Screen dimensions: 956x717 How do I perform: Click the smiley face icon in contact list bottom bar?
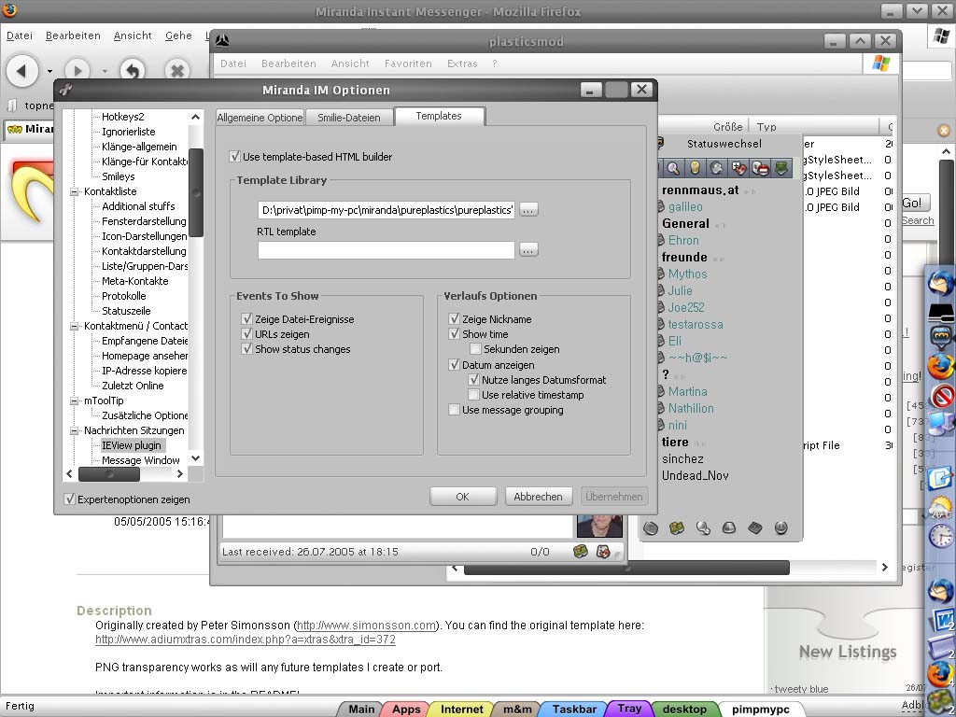click(781, 528)
